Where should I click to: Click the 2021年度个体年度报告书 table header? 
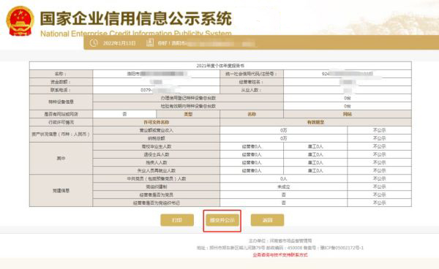pyautogui.click(x=220, y=66)
